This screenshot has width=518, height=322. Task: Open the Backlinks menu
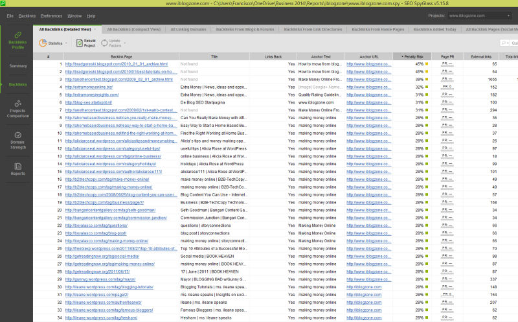click(27, 16)
